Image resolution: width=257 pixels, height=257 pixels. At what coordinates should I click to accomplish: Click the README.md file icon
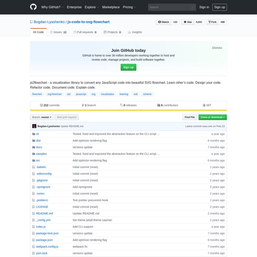(34, 213)
